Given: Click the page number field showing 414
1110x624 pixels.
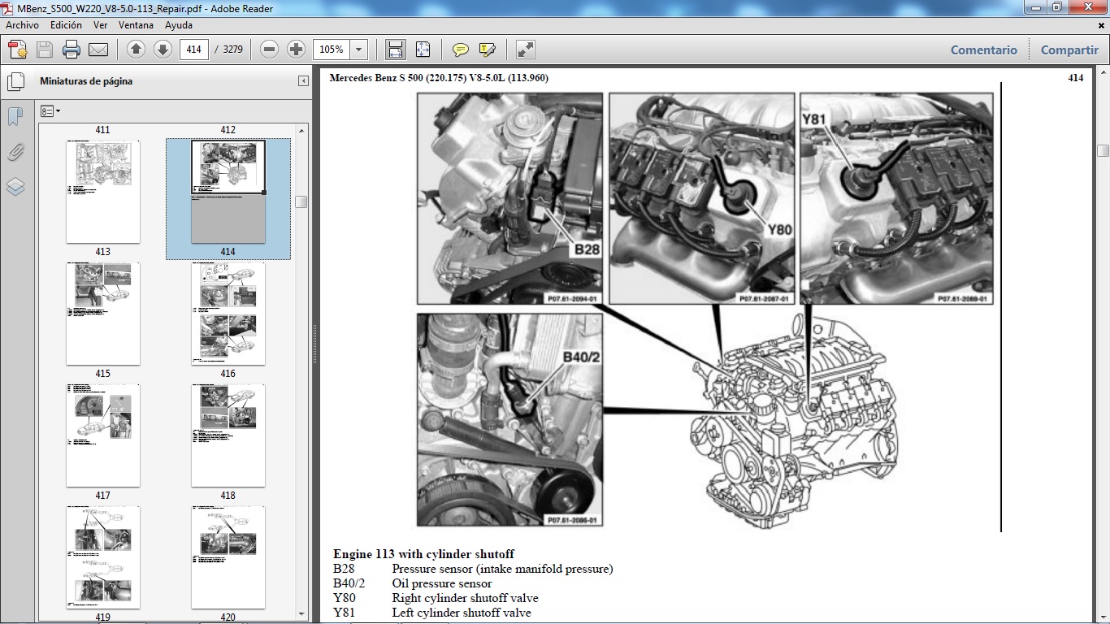Looking at the screenshot, I should 193,50.
